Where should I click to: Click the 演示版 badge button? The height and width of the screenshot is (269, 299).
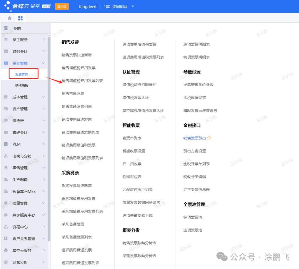(x=62, y=7)
